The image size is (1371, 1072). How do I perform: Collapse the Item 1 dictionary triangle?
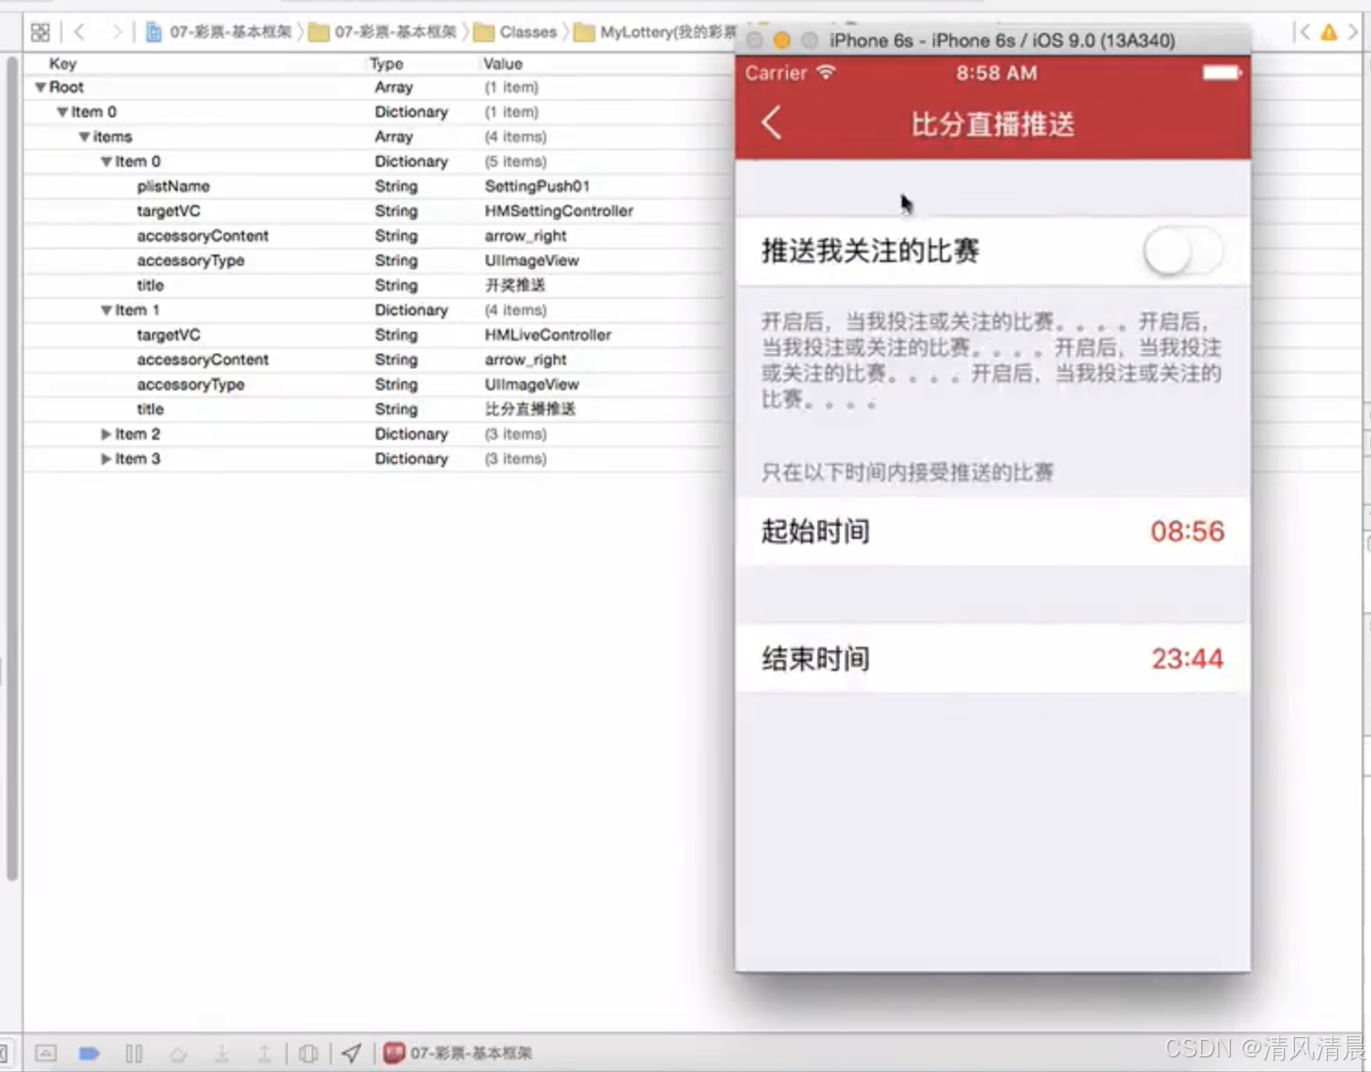(106, 311)
